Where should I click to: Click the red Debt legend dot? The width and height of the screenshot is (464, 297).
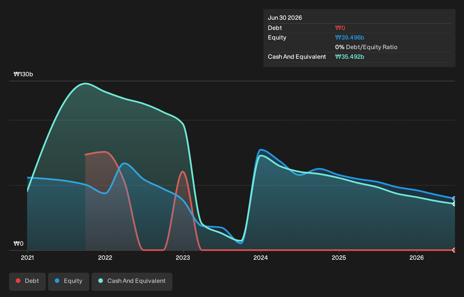coord(18,281)
